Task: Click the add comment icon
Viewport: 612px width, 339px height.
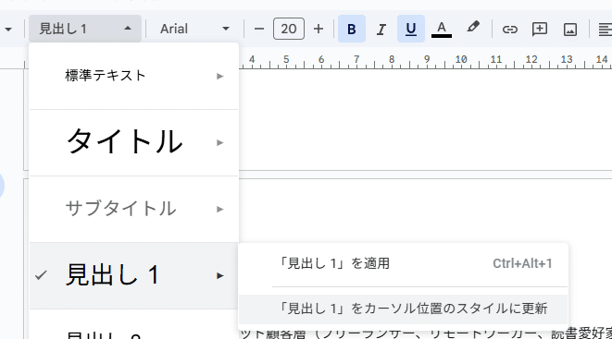Action: click(x=540, y=30)
